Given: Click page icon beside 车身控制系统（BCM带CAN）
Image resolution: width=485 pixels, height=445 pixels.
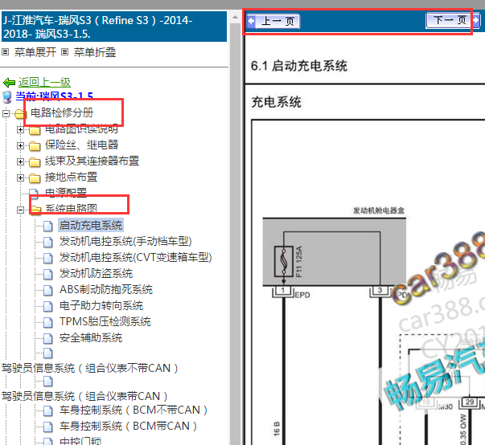Looking at the screenshot, I should click(x=48, y=427).
